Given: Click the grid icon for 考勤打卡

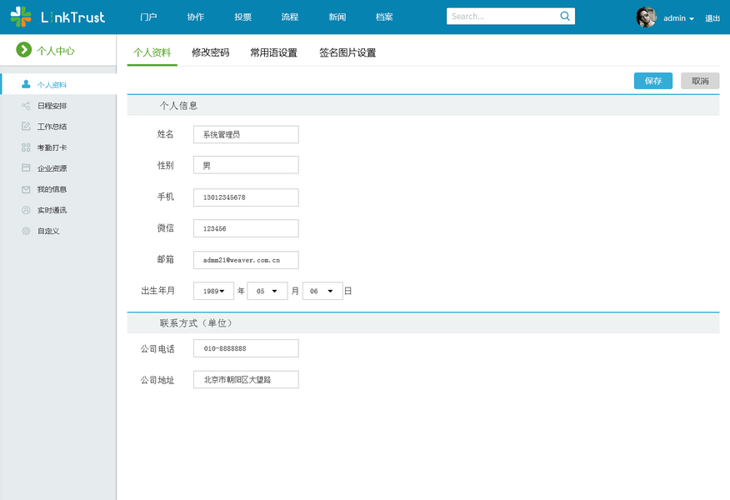Looking at the screenshot, I should tap(26, 147).
